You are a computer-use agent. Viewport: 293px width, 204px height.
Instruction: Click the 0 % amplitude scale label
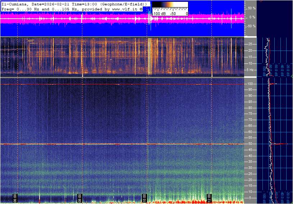tap(253, 17)
